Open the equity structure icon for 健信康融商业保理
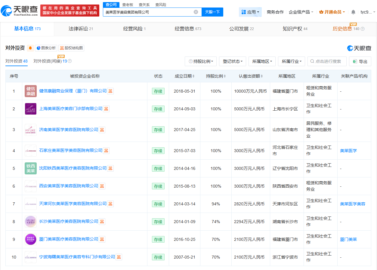Viewport: 377px width, 270px height. click(x=111, y=91)
